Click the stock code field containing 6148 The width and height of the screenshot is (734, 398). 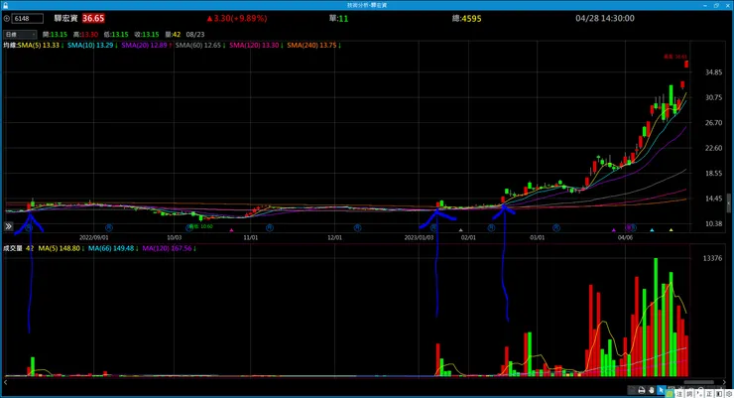pyautogui.click(x=28, y=19)
